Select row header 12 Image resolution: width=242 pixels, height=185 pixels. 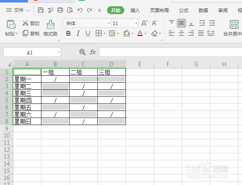coord(7,150)
